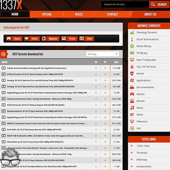Click the Anime category icon
Viewport: 170px width, 170px height.
tap(132, 74)
